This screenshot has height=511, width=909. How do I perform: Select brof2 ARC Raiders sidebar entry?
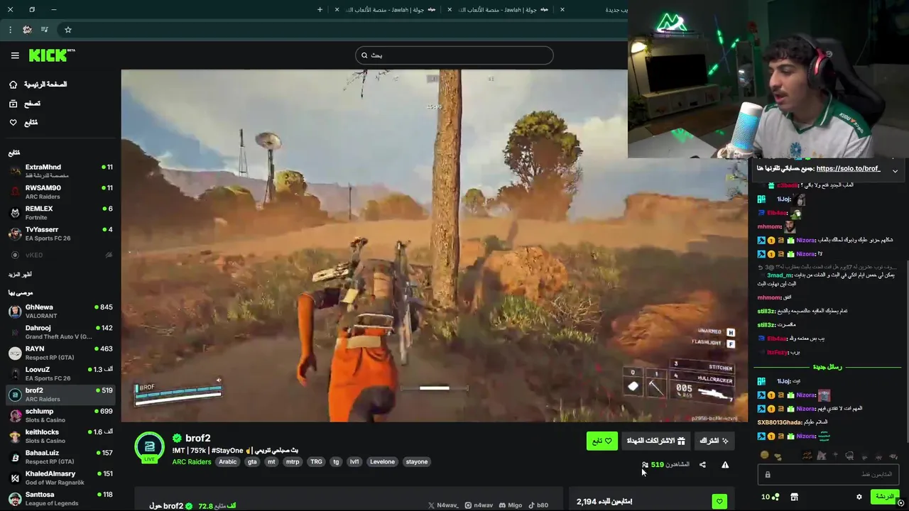tap(60, 395)
